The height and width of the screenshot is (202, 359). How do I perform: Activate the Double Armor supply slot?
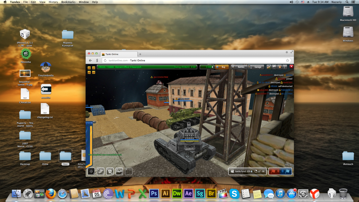pos(101,171)
